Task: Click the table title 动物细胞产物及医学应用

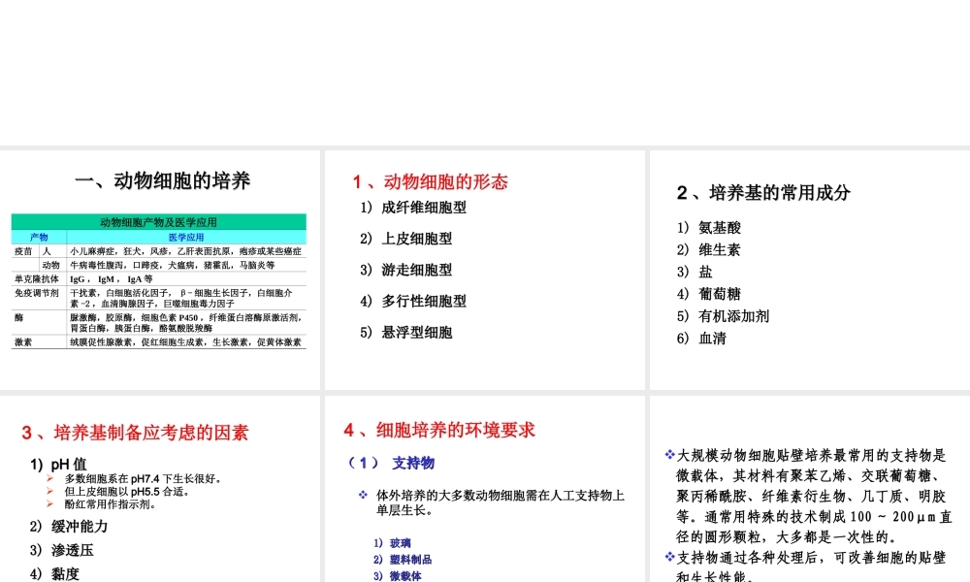Action: (x=158, y=221)
